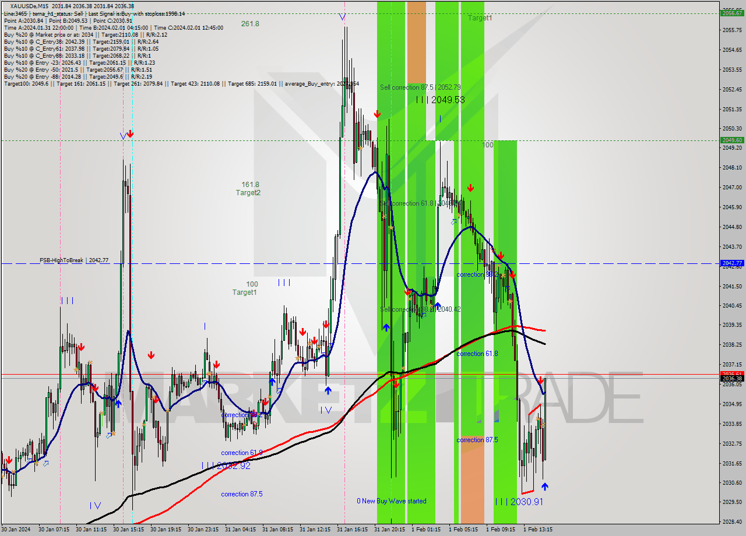The image size is (746, 536).
Task: Click the Target1 label at chart top
Action: pyautogui.click(x=480, y=18)
